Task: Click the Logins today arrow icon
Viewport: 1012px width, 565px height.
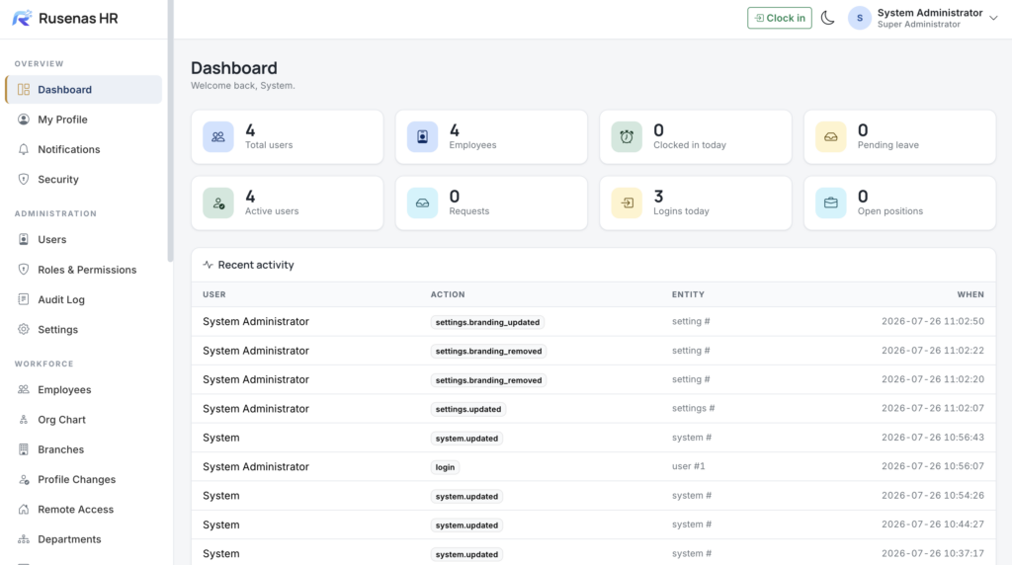Action: [627, 203]
